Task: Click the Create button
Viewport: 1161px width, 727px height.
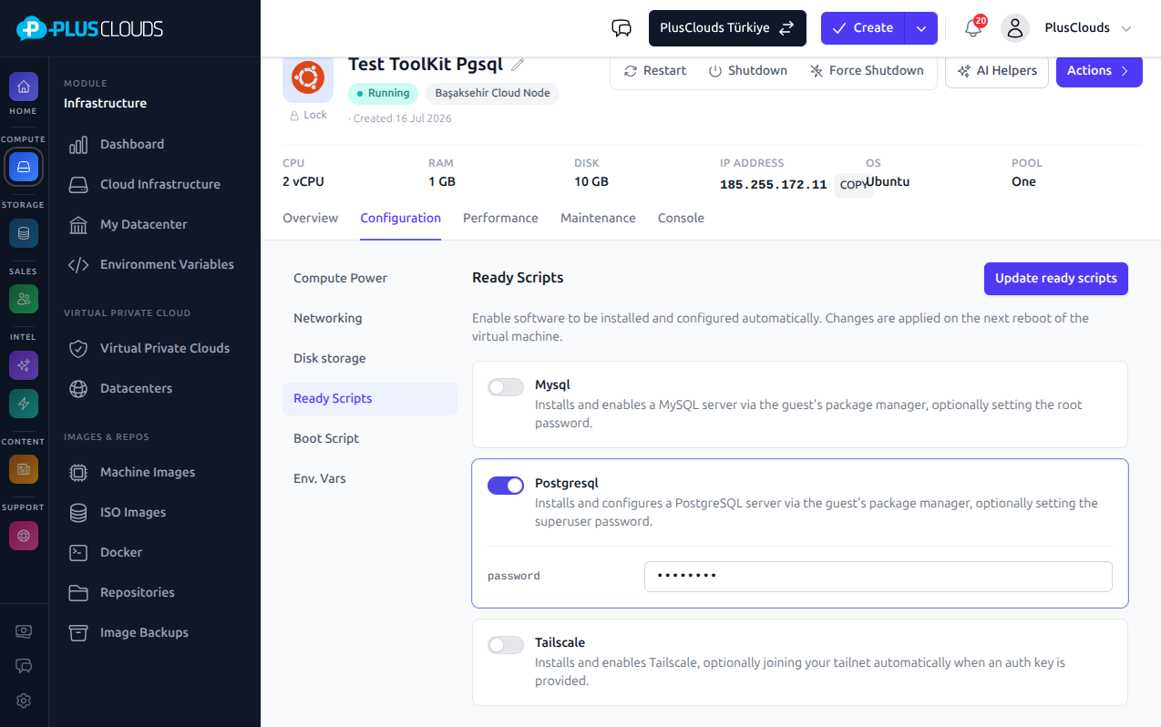Action: (x=863, y=28)
